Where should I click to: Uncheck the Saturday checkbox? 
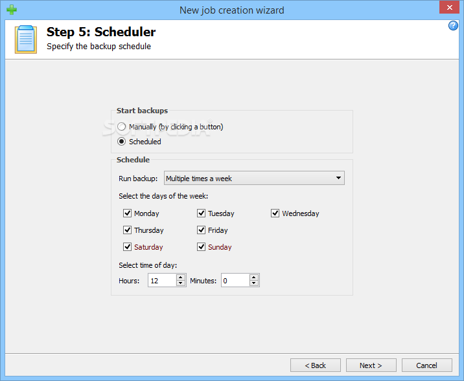(128, 247)
